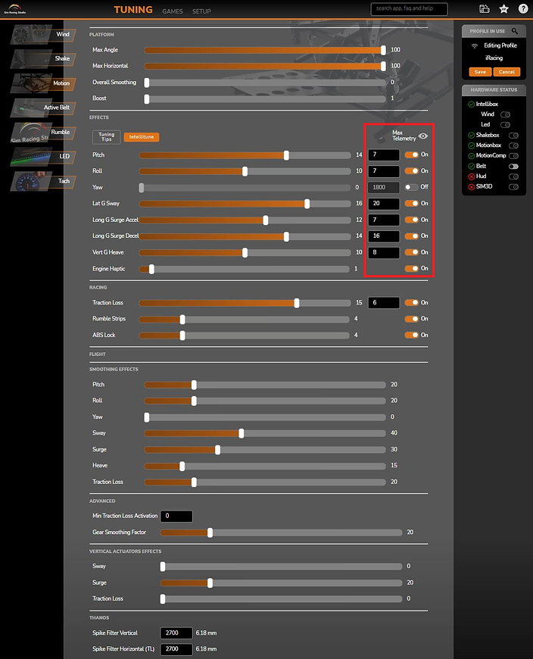Toggle the Long G Surge Accel switch

coord(412,220)
